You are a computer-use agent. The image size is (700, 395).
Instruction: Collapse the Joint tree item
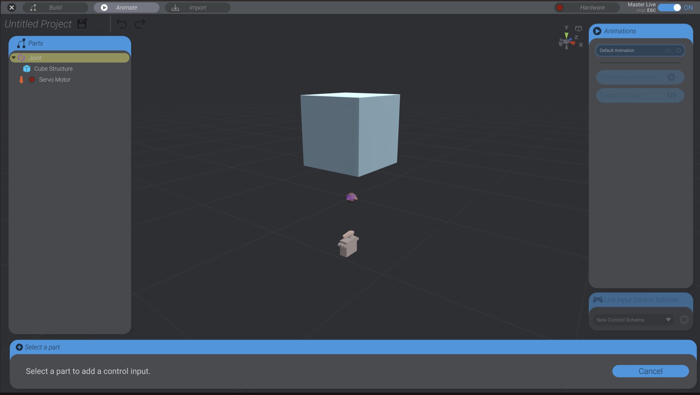pos(13,58)
